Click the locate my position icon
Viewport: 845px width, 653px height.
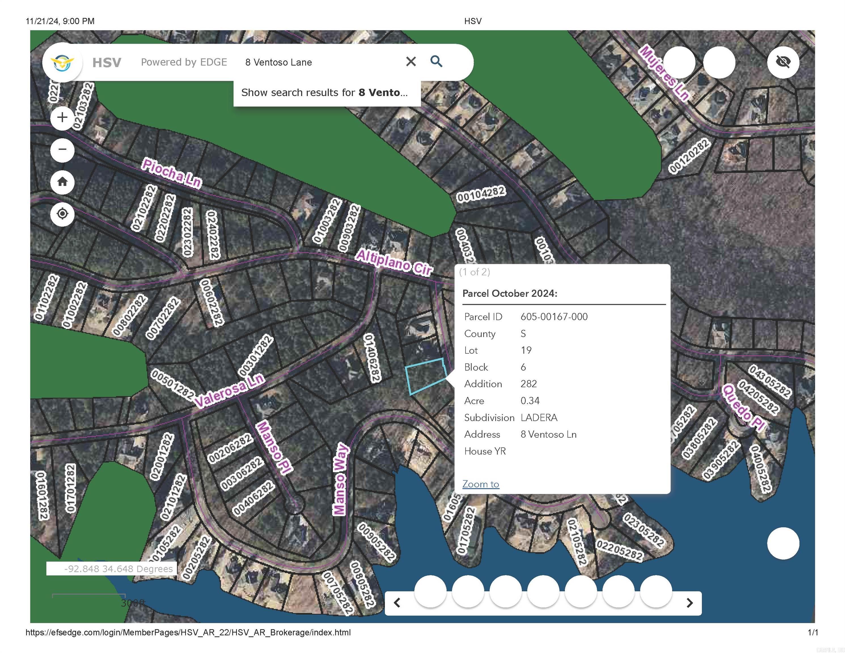[x=62, y=213]
